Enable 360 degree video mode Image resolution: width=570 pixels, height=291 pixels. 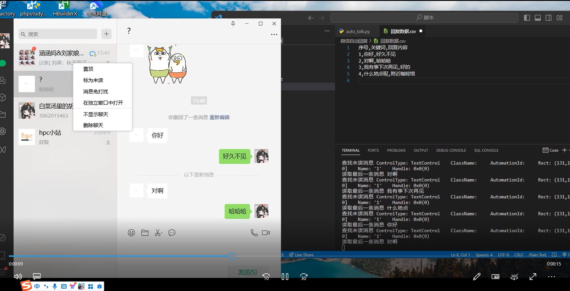pos(514,277)
